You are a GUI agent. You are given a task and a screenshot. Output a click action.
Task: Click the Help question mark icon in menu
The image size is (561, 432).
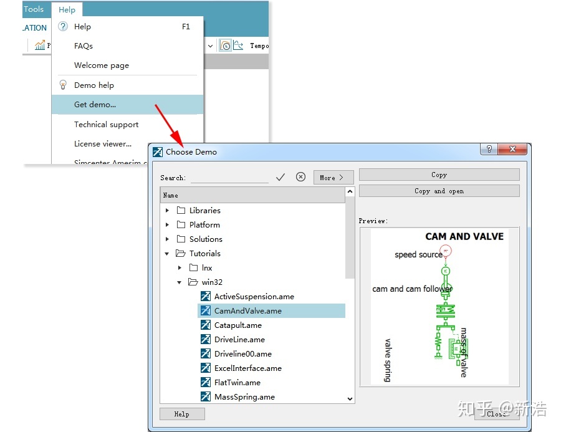coord(63,26)
